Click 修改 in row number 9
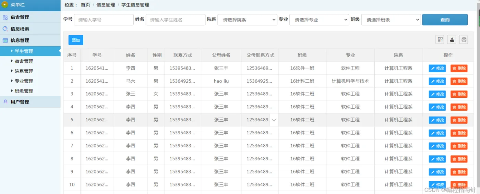 pyautogui.click(x=437, y=172)
